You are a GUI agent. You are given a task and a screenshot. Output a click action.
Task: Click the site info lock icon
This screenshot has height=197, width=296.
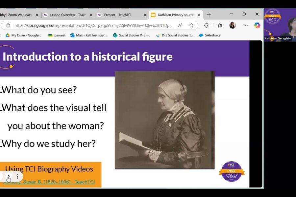click(x=8, y=25)
